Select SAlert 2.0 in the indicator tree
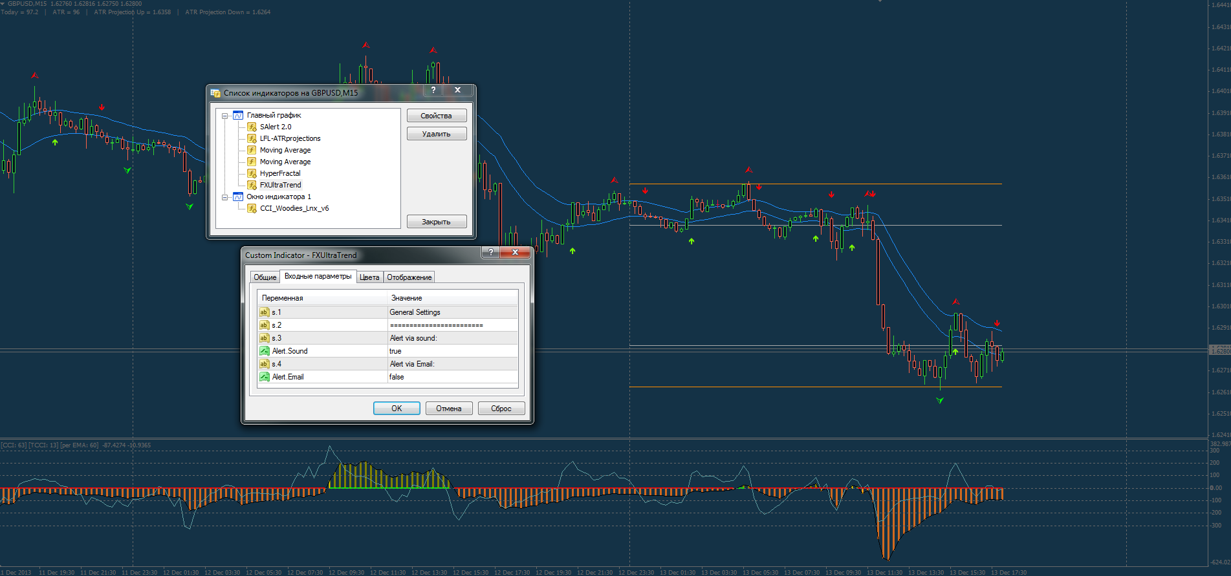This screenshot has width=1231, height=576. click(x=276, y=127)
